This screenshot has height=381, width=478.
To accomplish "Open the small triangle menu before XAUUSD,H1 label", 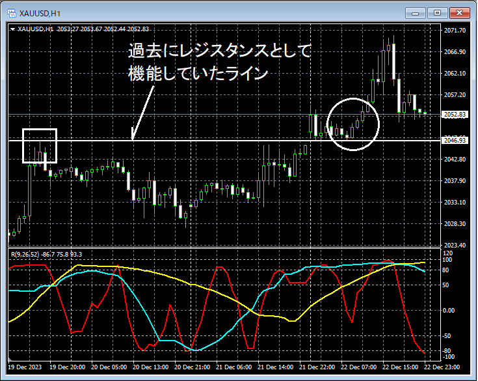I will 12,29.
